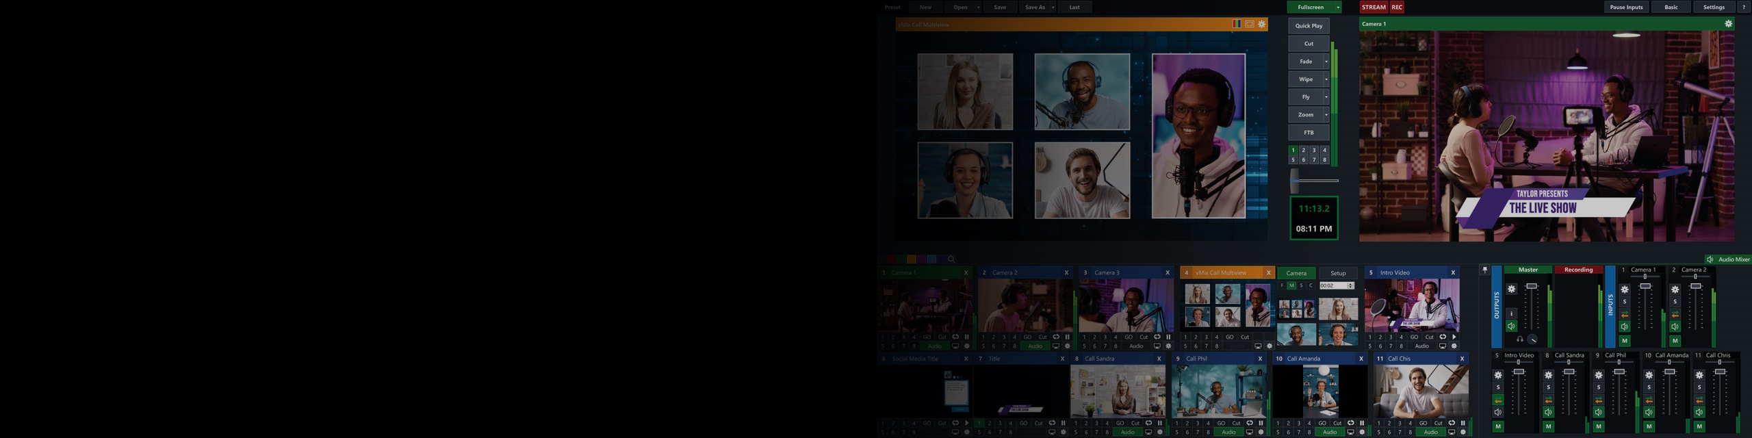
Task: Pause the Call Amanda input
Action: click(1362, 423)
